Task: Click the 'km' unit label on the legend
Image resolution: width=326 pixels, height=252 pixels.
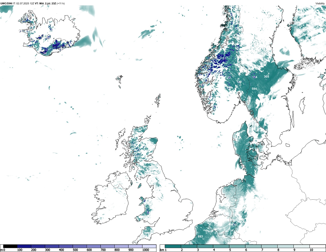Action: pos(162,250)
